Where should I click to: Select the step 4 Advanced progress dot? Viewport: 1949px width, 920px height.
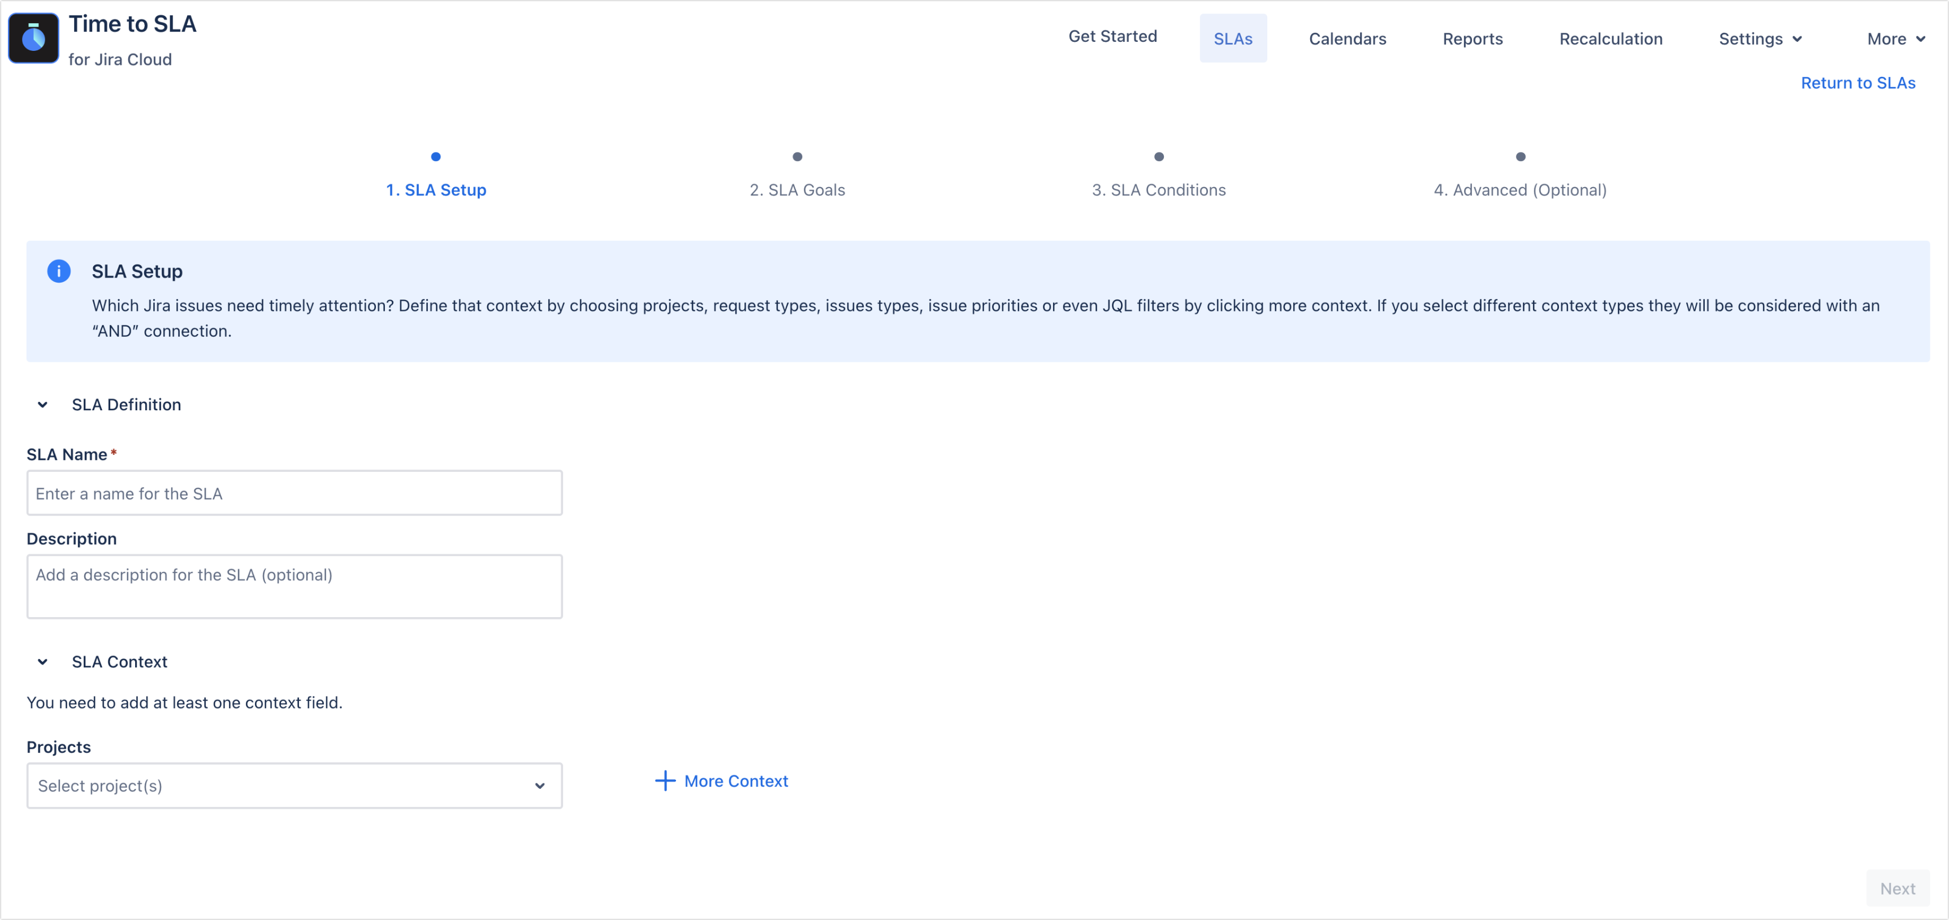(1521, 157)
